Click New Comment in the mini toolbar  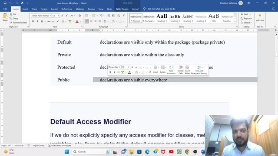pyautogui.click(x=171, y=70)
